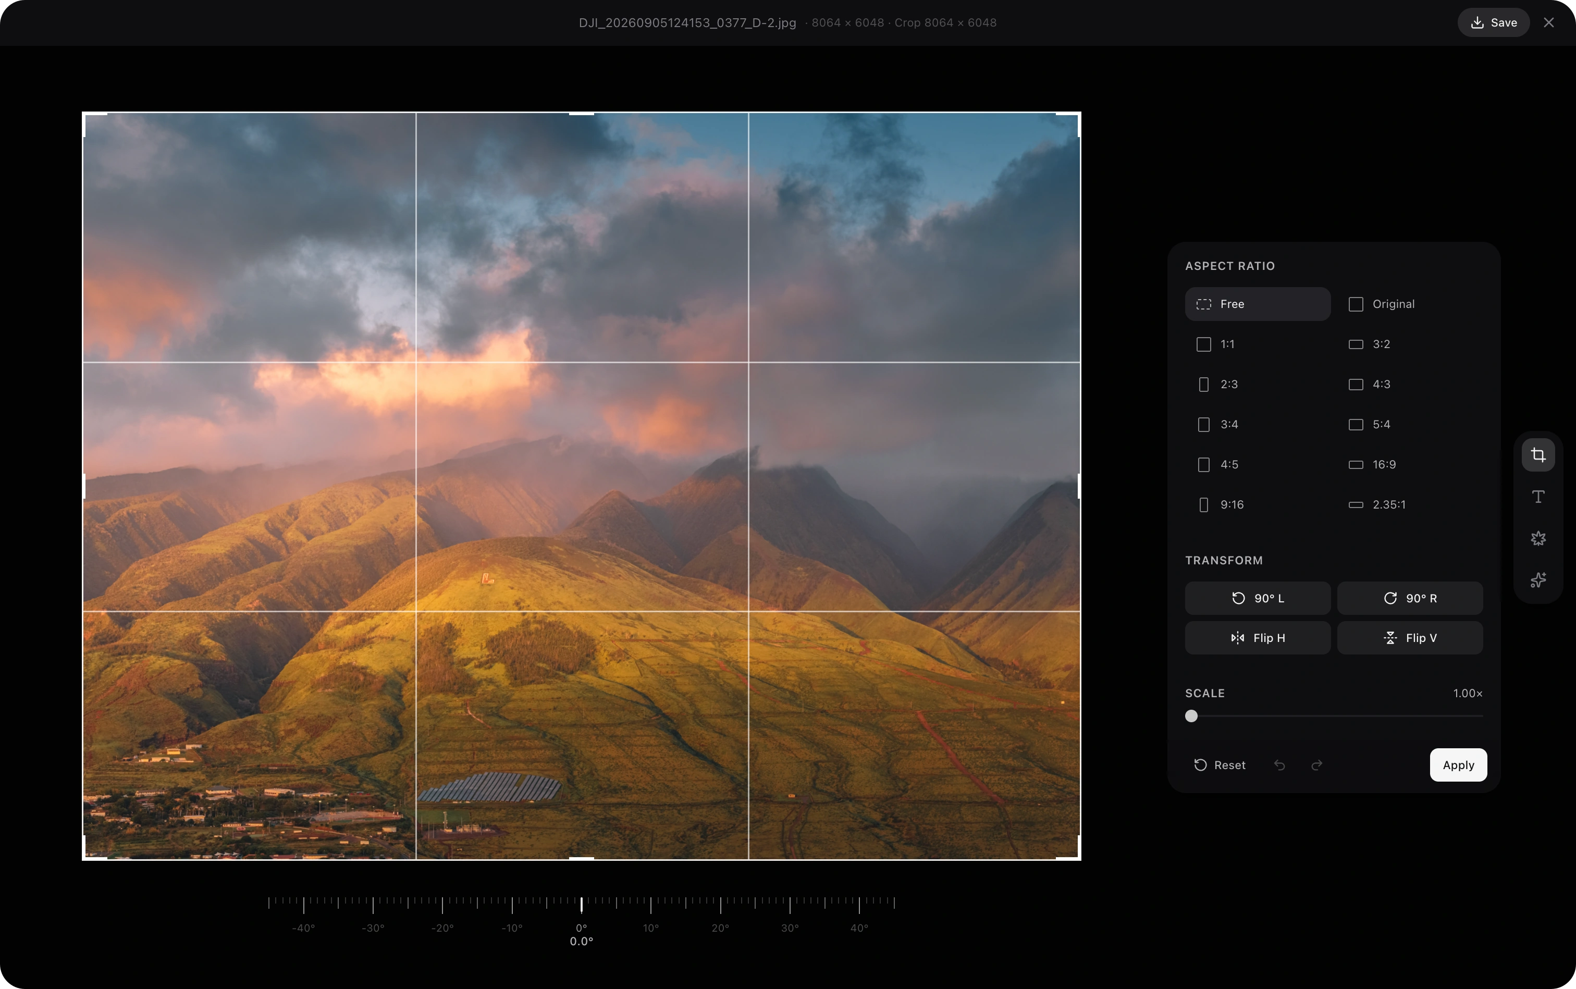Image resolution: width=1576 pixels, height=989 pixels.
Task: Click the bottom-left crop corner handle
Action: point(94,848)
